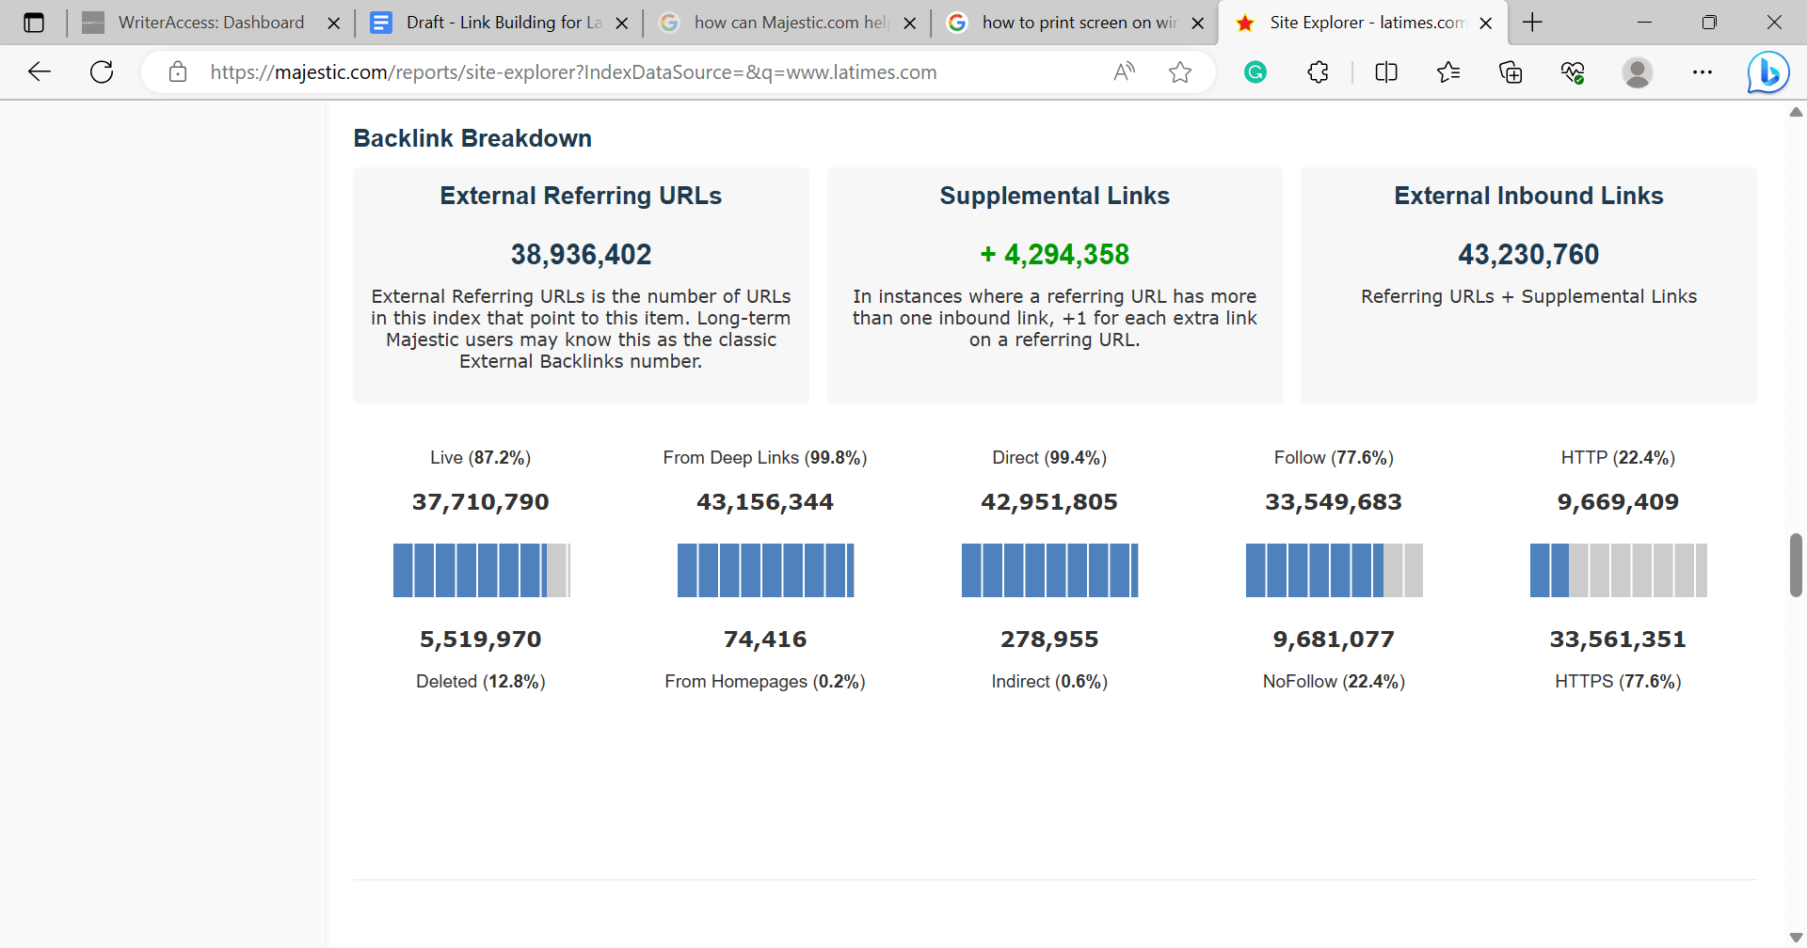Click the split screen icon
This screenshot has width=1807, height=948.
1385,71
